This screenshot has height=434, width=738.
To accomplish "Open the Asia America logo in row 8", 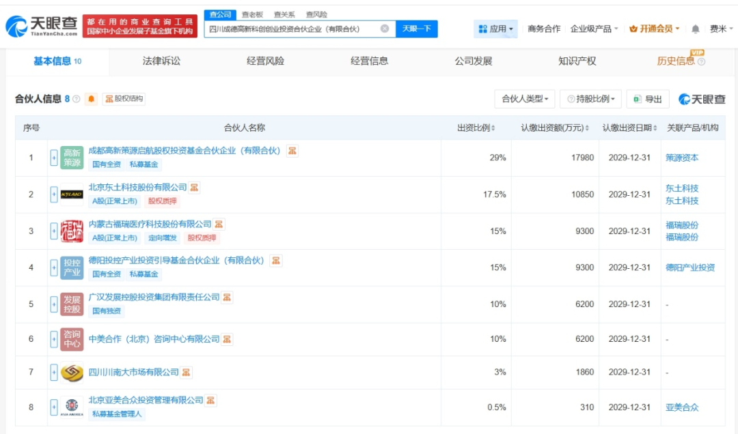I will (x=72, y=407).
